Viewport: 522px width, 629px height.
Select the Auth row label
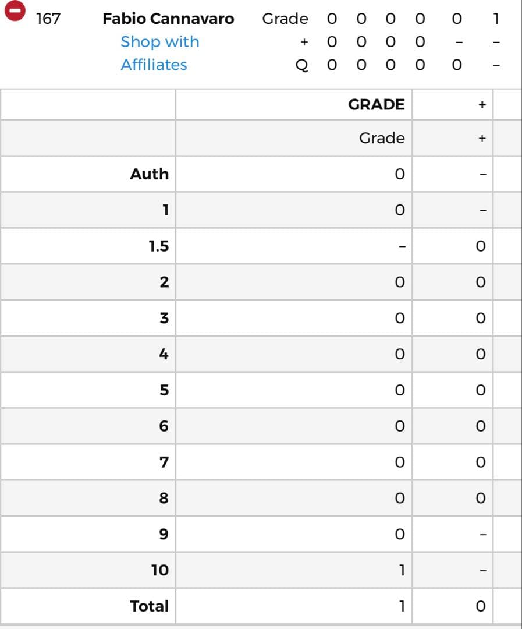click(x=149, y=174)
